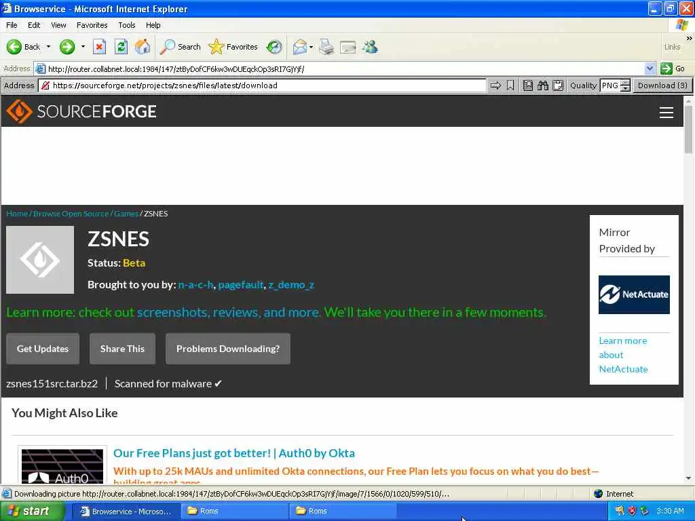
Task: Expand the Mail dropdown arrow
Action: click(311, 47)
